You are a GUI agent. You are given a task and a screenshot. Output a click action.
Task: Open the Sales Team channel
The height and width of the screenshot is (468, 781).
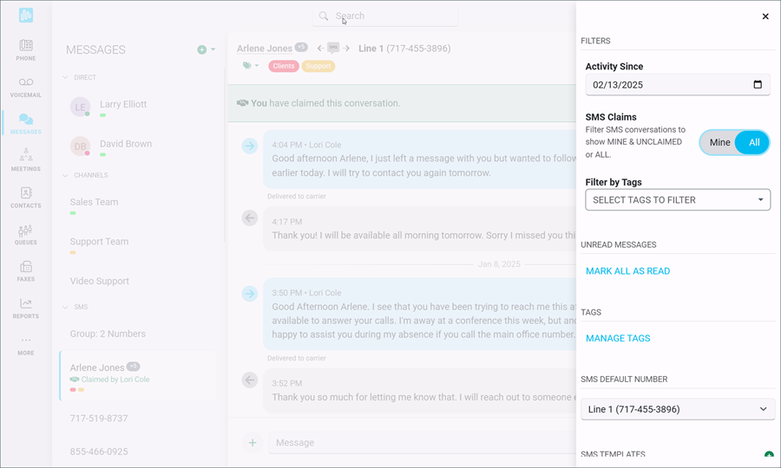click(x=95, y=202)
